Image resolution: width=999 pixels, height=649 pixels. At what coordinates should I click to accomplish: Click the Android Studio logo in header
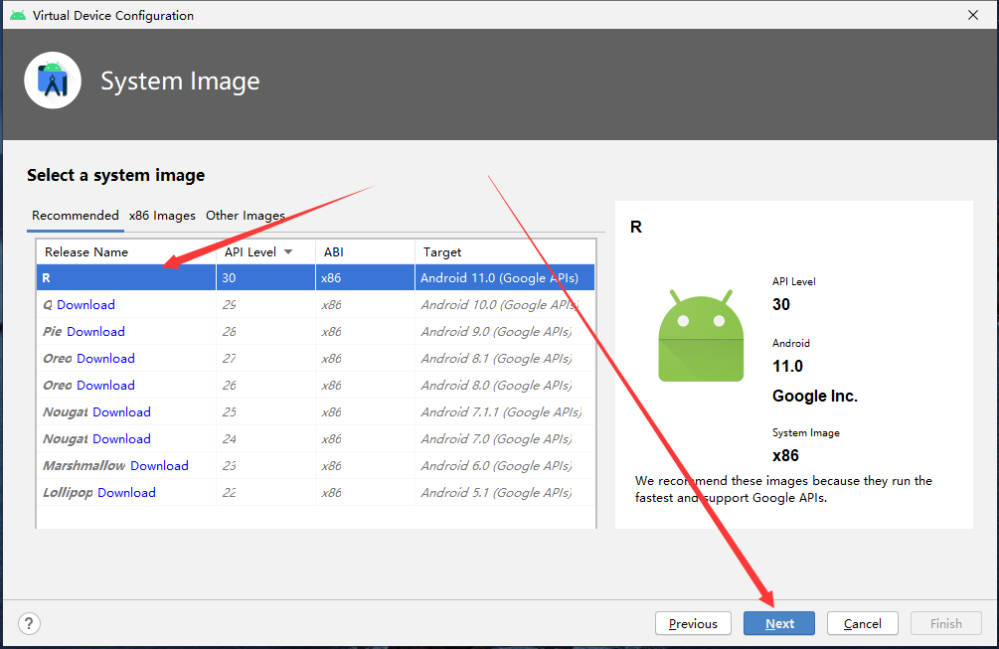click(x=53, y=81)
